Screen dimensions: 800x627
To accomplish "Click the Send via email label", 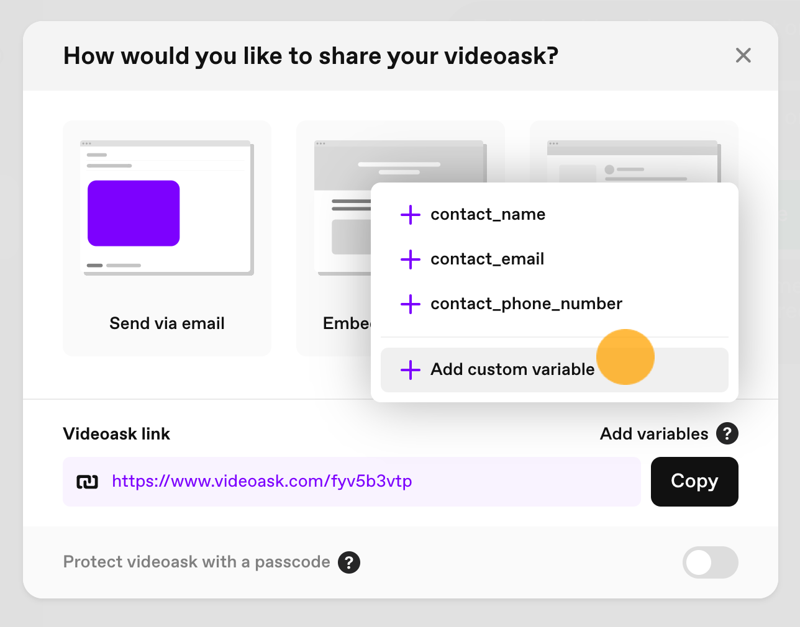I will (167, 323).
